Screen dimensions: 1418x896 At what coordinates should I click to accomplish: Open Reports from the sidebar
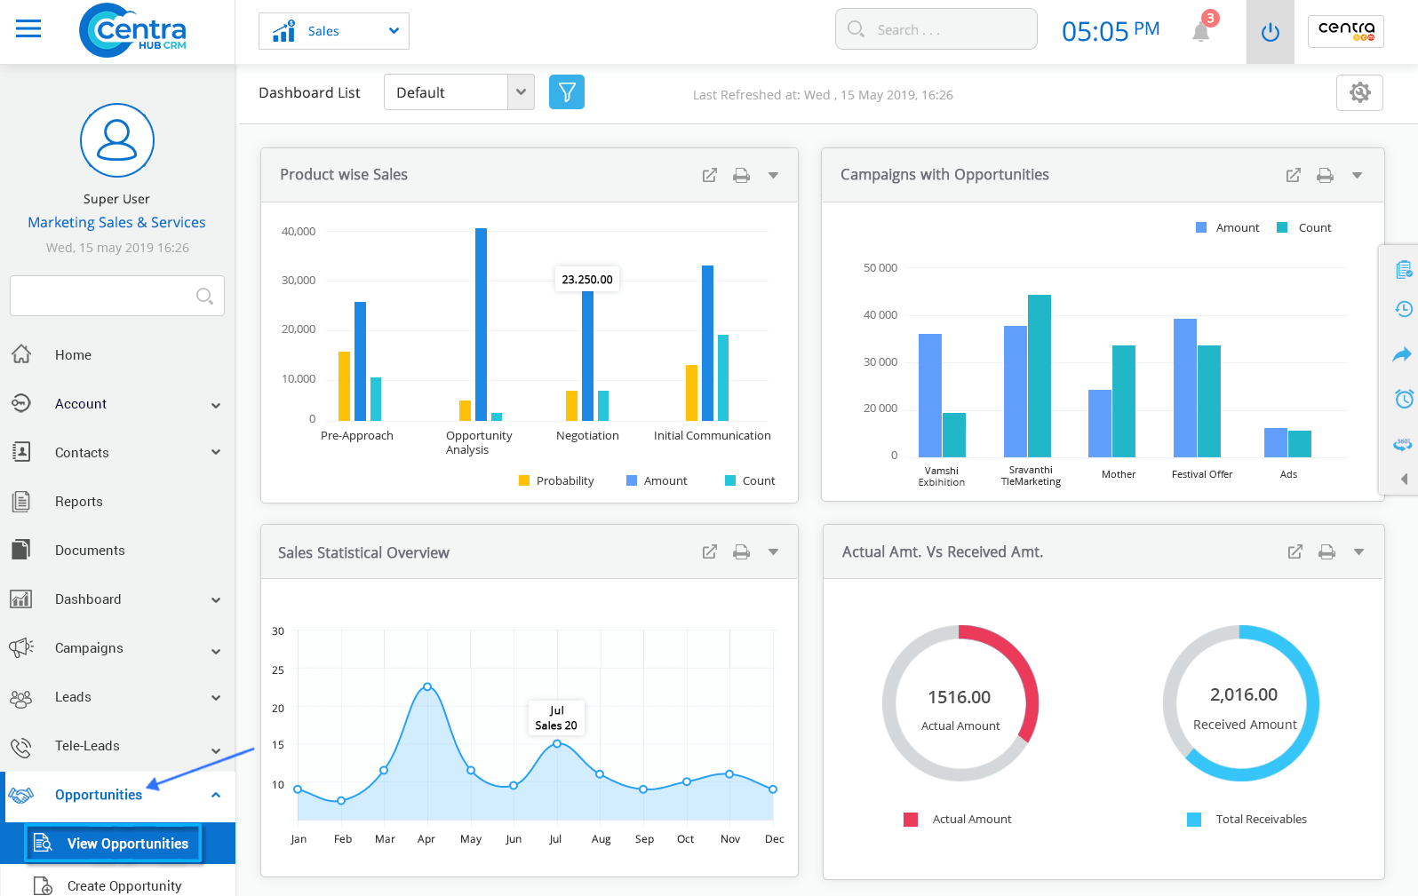(x=79, y=502)
